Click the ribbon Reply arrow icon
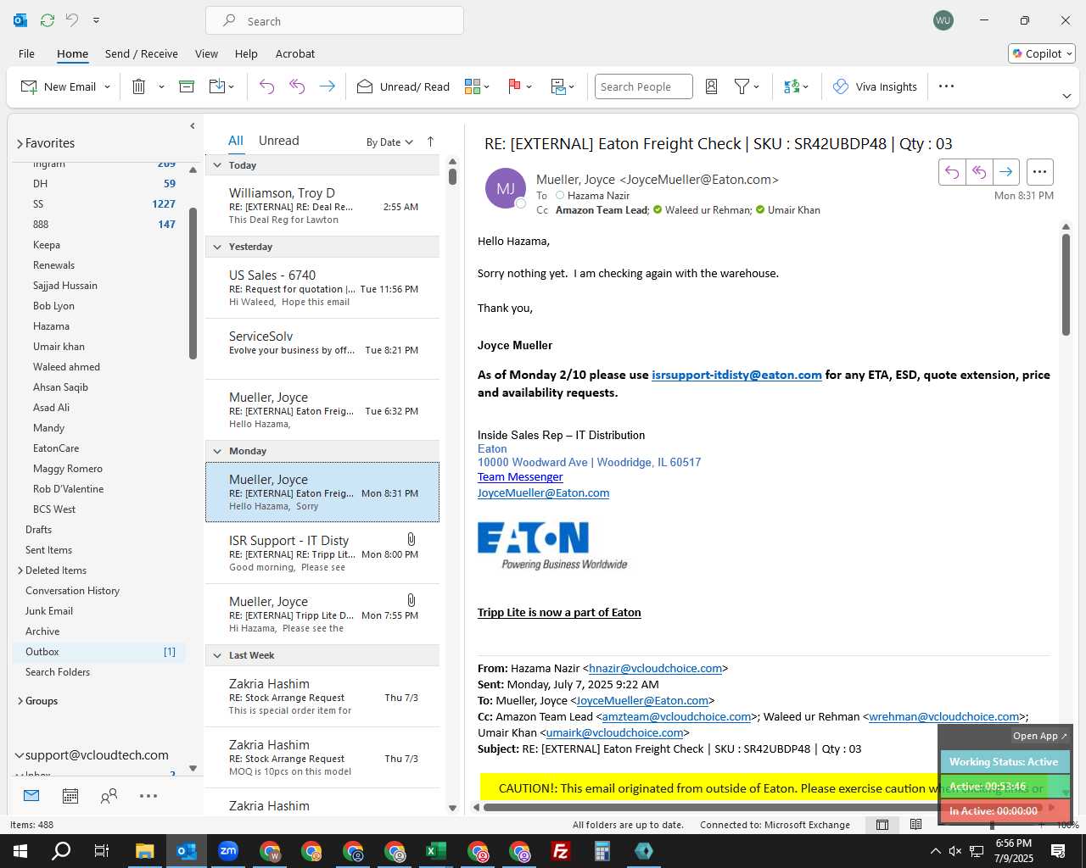Image resolution: width=1086 pixels, height=868 pixels. coord(266,86)
